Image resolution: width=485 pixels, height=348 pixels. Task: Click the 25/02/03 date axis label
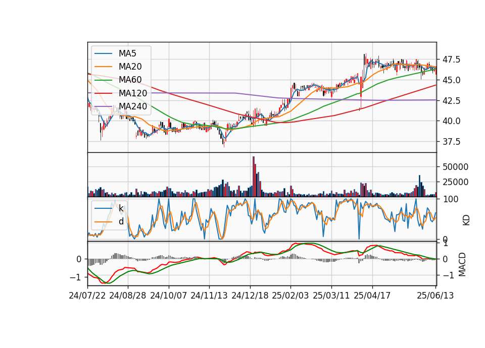[x=290, y=296]
